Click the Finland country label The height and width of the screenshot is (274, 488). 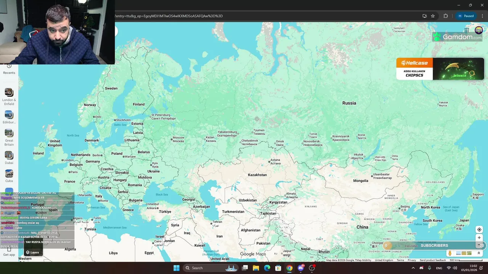(139, 104)
